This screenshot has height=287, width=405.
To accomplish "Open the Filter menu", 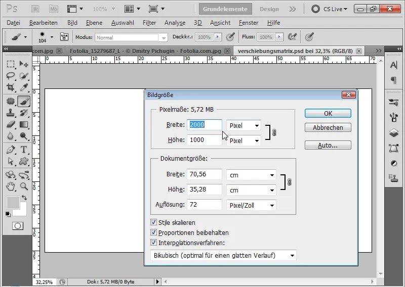I will point(149,23).
